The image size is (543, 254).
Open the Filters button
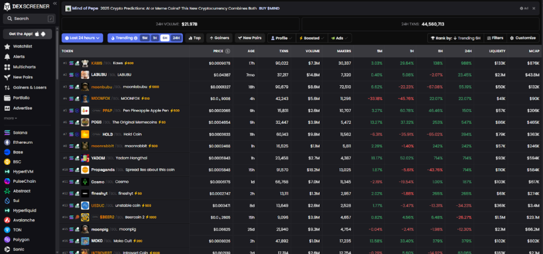[x=495, y=38]
